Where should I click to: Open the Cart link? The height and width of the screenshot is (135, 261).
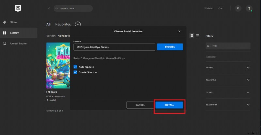pyautogui.click(x=221, y=8)
